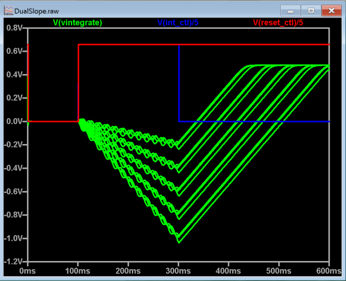This screenshot has height=281, width=346.
Task: Click the lowest green trace valley point
Action: pos(179,243)
